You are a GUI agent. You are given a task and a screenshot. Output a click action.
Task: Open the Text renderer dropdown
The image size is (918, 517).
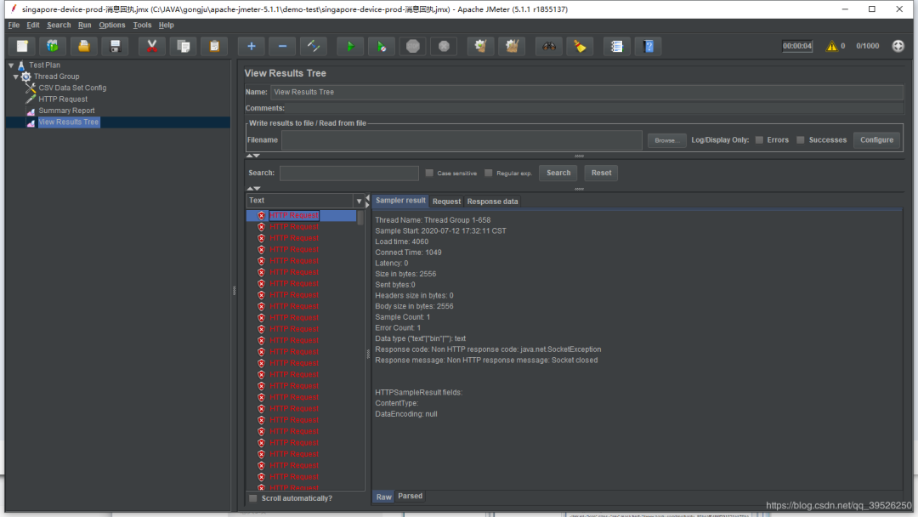(x=358, y=202)
